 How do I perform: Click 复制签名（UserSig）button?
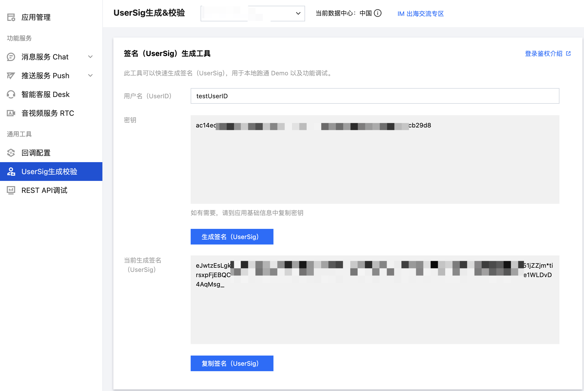click(x=232, y=363)
